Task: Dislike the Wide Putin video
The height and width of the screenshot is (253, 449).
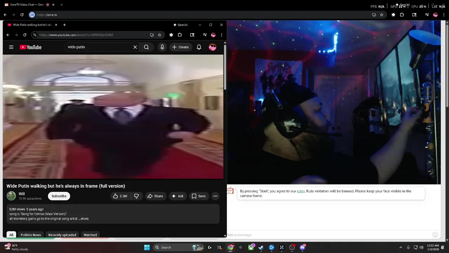Action: click(136, 196)
